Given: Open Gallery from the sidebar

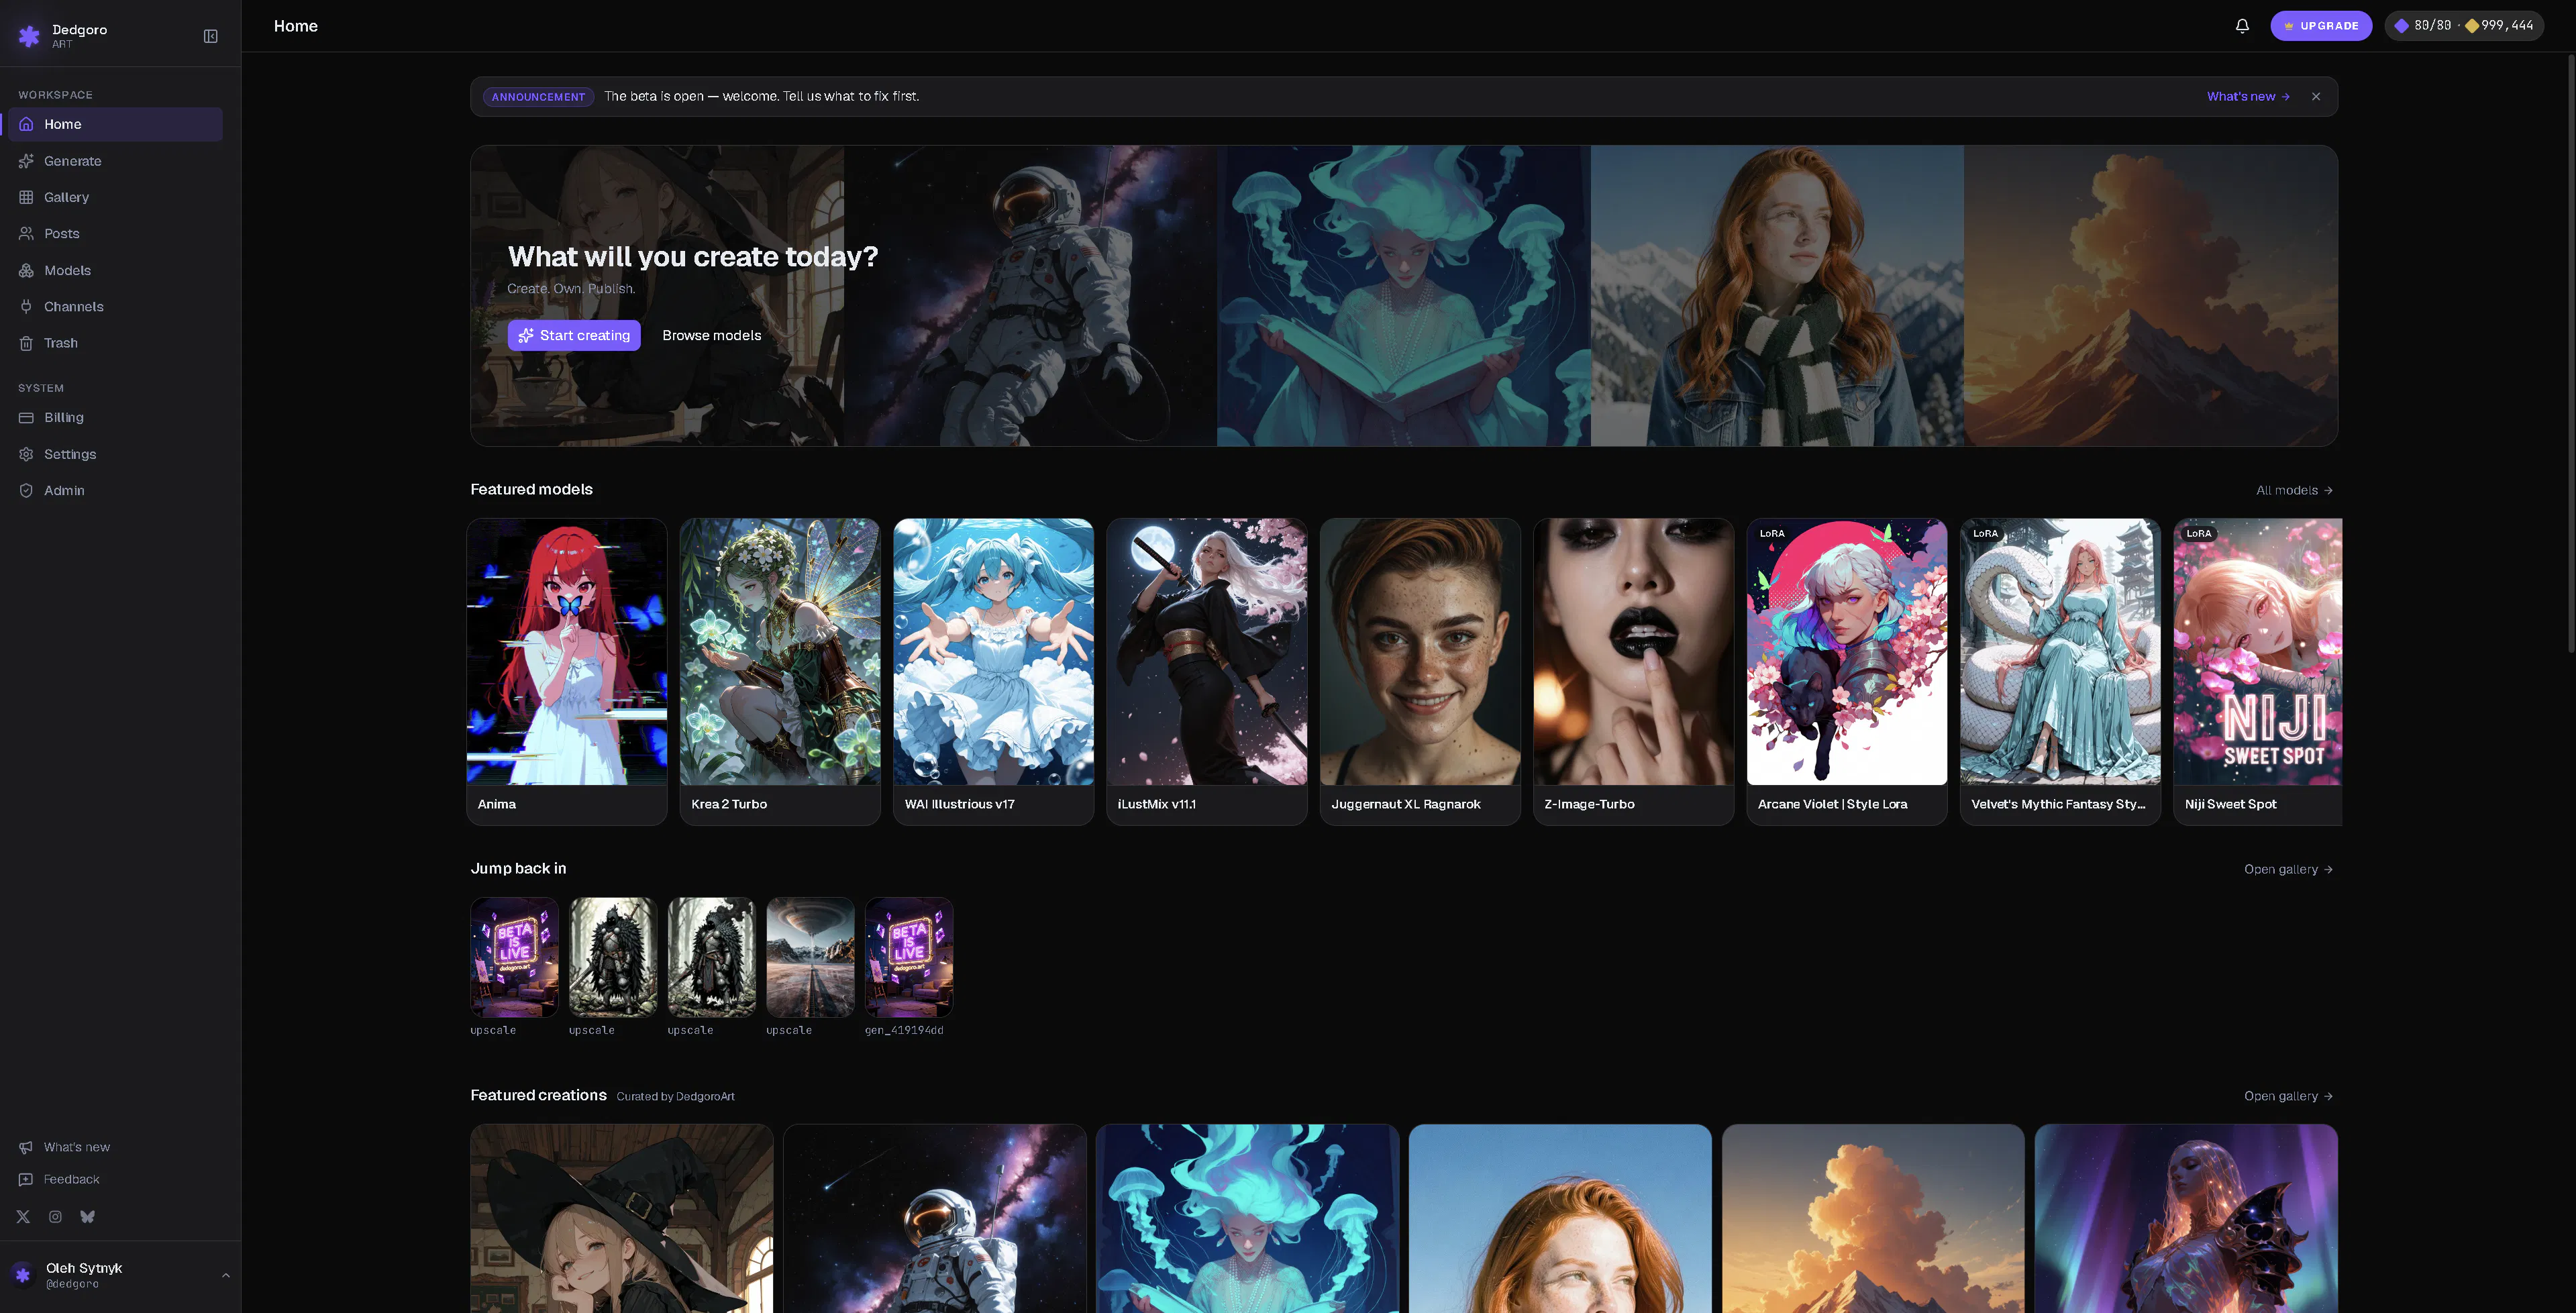Looking at the screenshot, I should pyautogui.click(x=115, y=197).
